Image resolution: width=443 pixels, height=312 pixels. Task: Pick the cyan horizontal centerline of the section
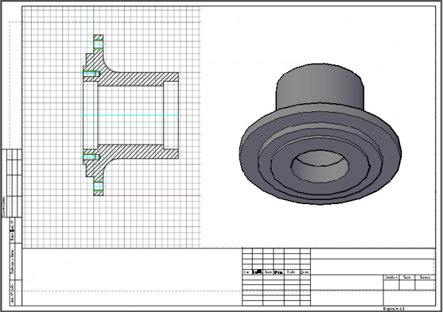130,116
